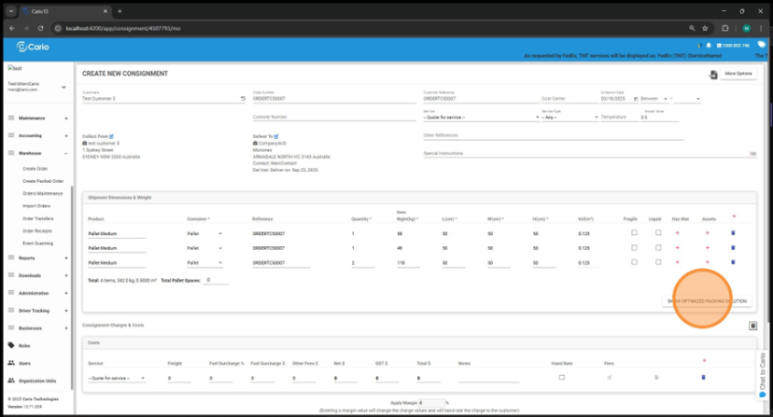Click the notification bell icon

709,45
